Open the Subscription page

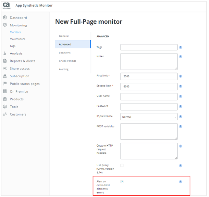point(19,76)
